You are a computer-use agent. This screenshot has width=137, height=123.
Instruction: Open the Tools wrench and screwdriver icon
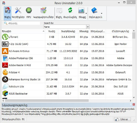coord(18,10)
